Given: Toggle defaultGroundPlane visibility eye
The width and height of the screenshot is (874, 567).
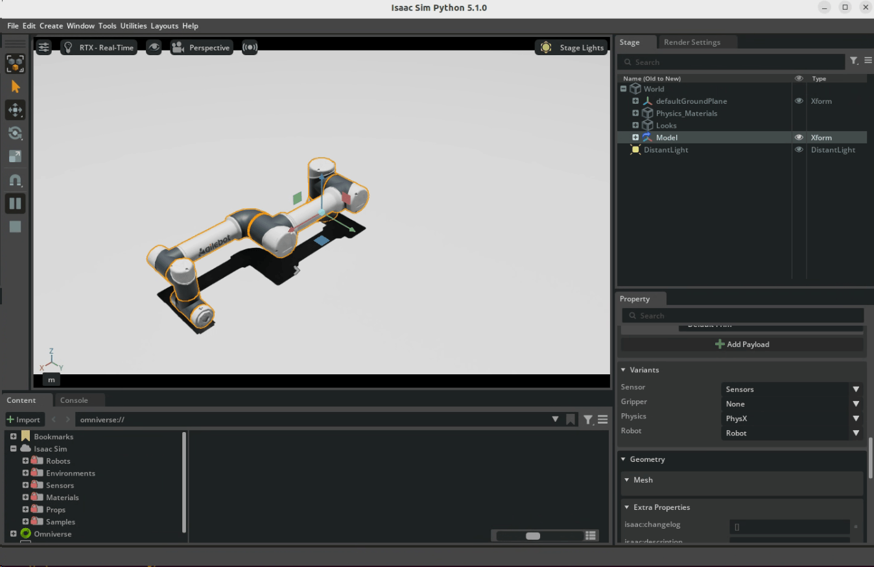Looking at the screenshot, I should tap(799, 101).
